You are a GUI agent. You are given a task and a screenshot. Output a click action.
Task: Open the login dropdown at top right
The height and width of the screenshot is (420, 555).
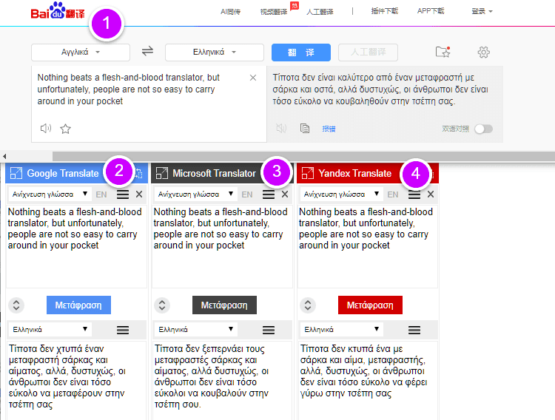pos(482,11)
